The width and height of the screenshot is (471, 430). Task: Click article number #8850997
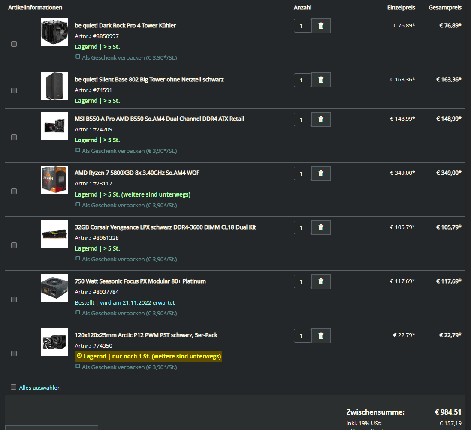coord(106,36)
